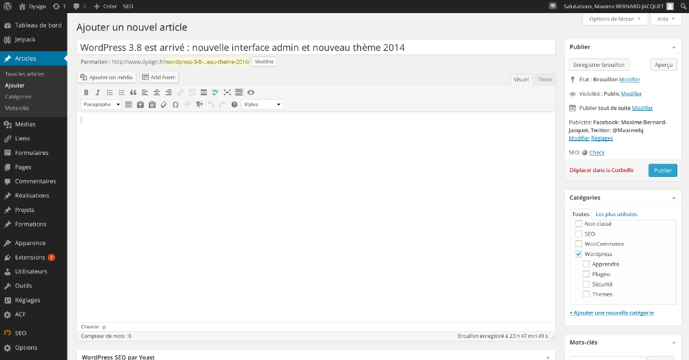Undo the last edit
This screenshot has height=360, width=689.
pyautogui.click(x=211, y=105)
